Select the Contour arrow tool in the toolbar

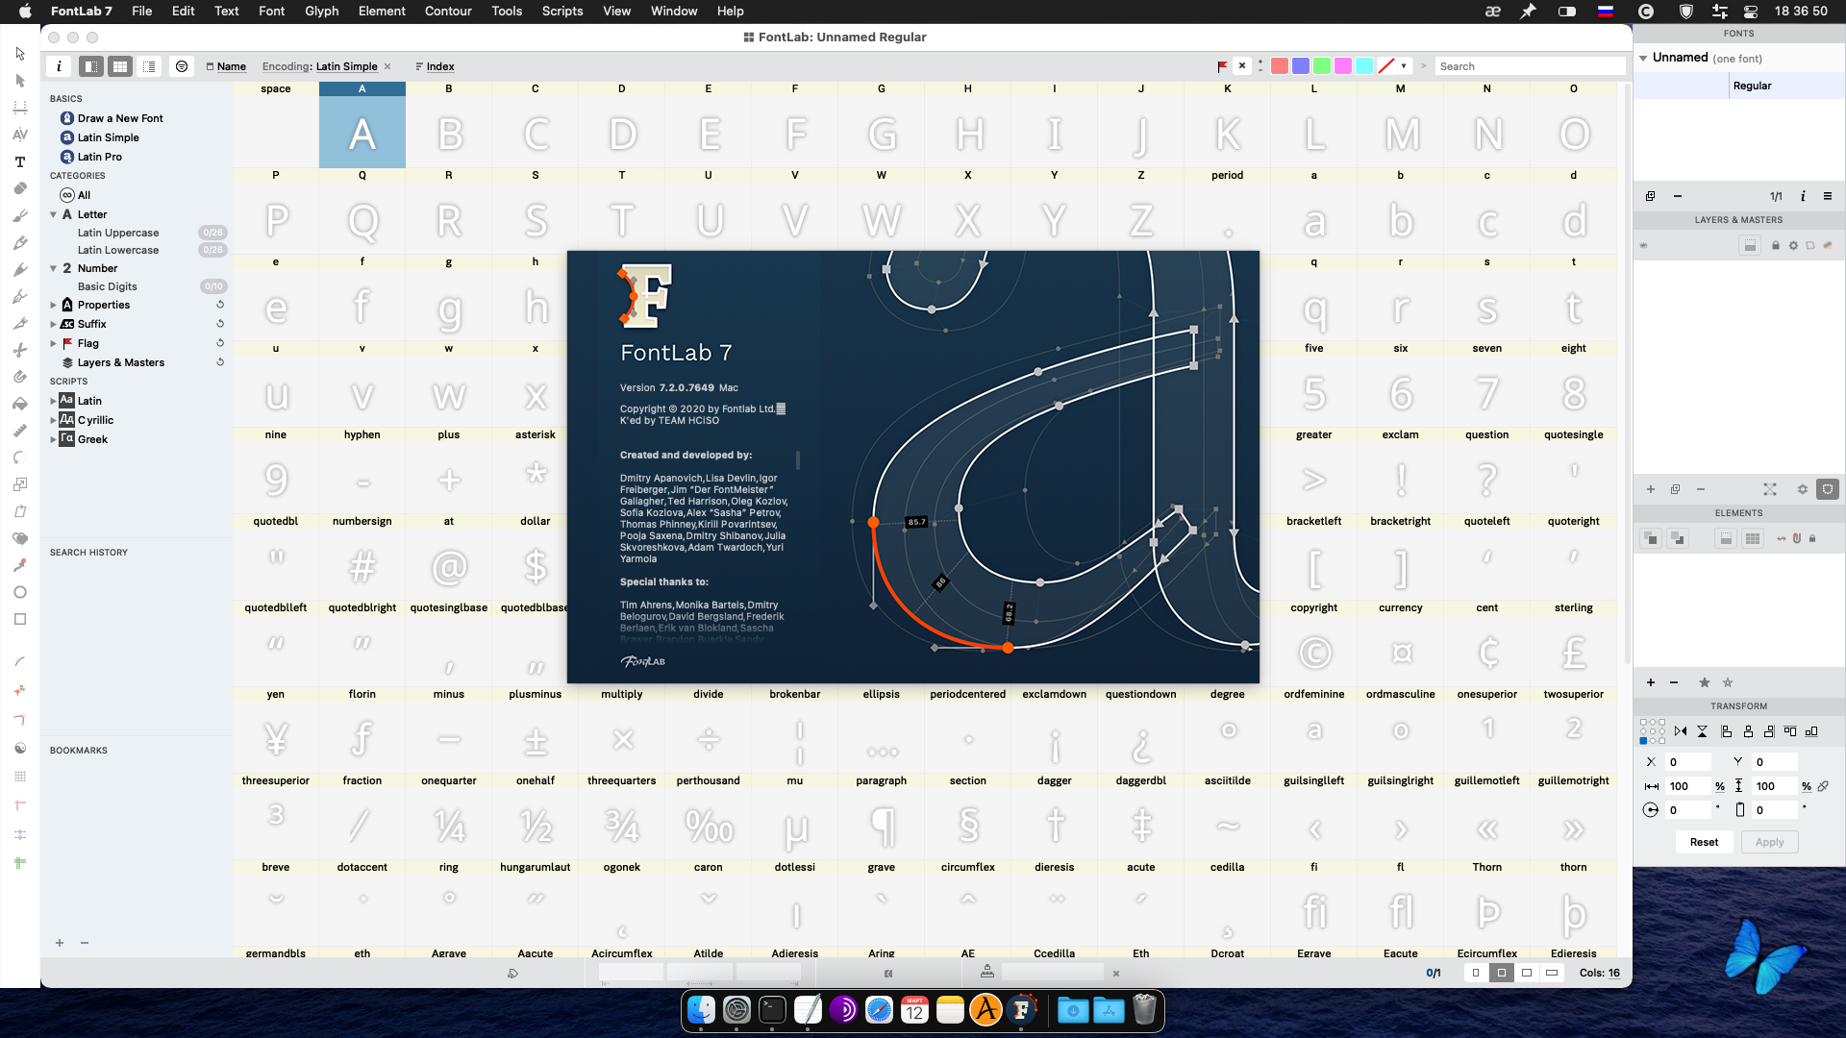(x=20, y=54)
